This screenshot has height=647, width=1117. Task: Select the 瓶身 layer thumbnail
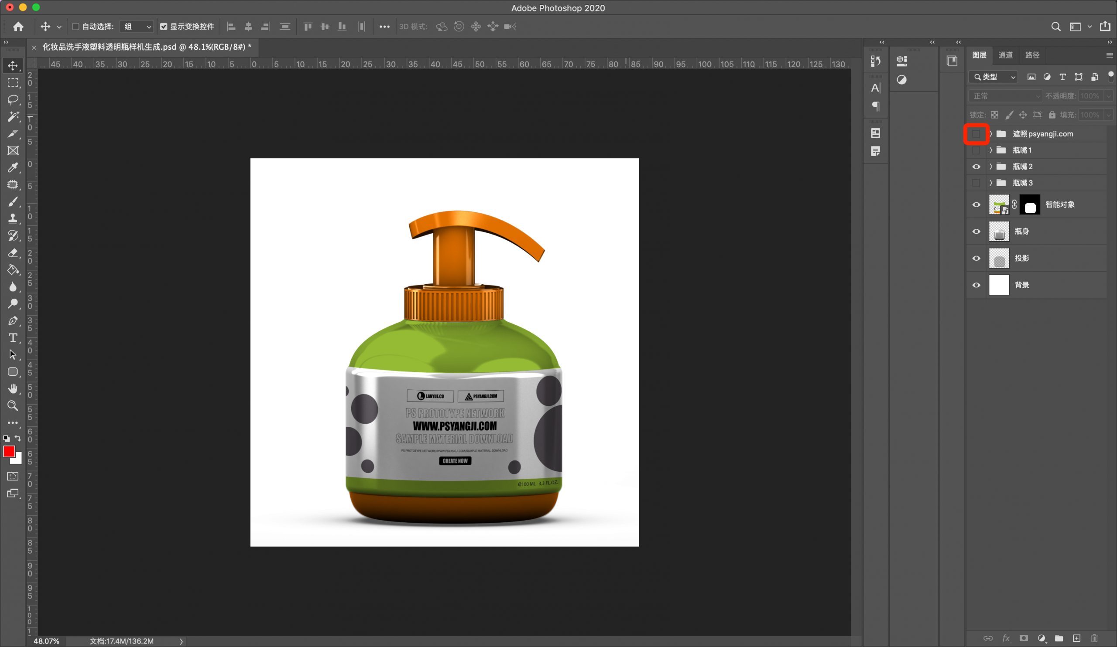point(999,232)
